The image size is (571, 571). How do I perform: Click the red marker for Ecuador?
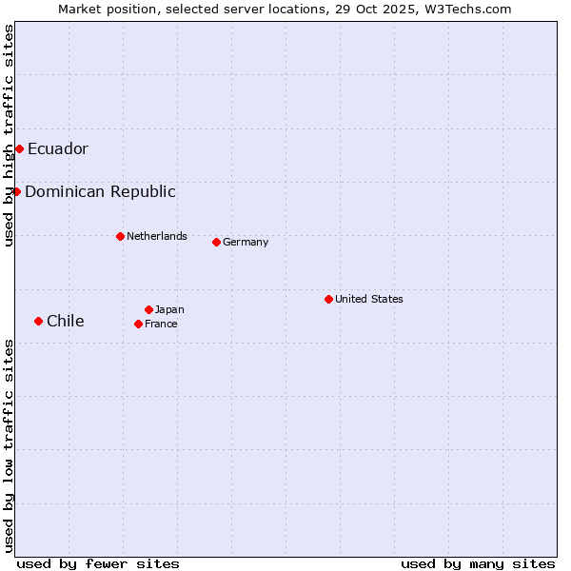coord(19,148)
